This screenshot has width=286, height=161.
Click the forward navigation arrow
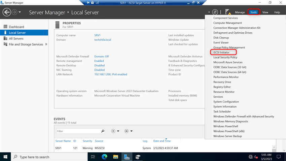[14, 12]
